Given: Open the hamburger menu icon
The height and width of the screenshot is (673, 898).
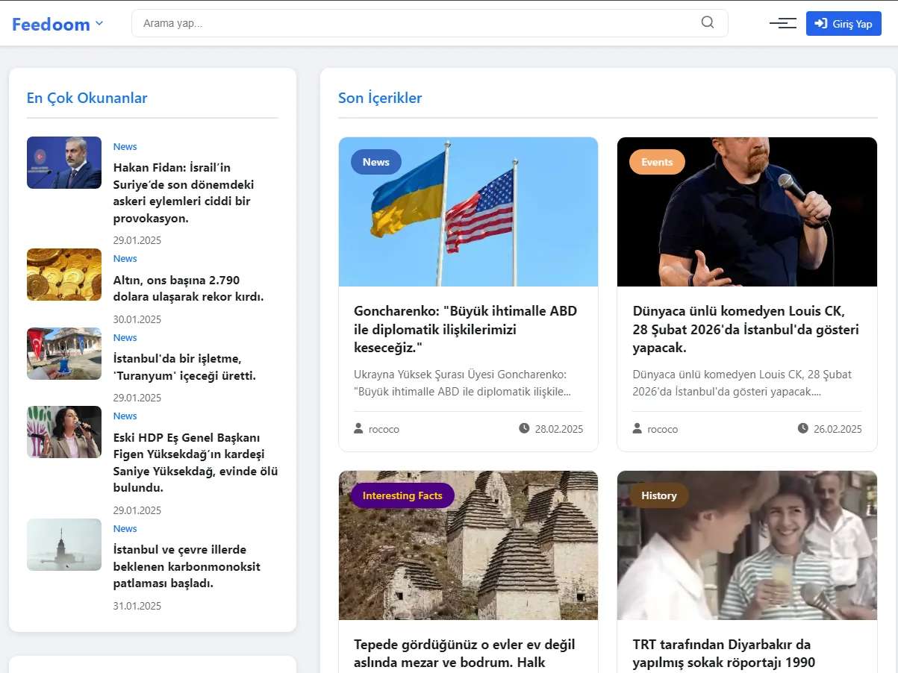Looking at the screenshot, I should tap(783, 23).
